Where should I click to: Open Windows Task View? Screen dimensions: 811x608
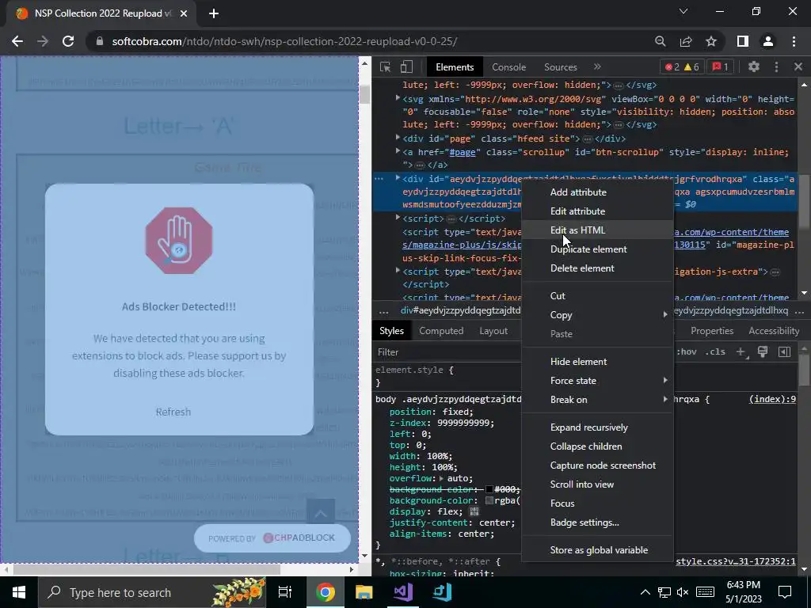285,592
